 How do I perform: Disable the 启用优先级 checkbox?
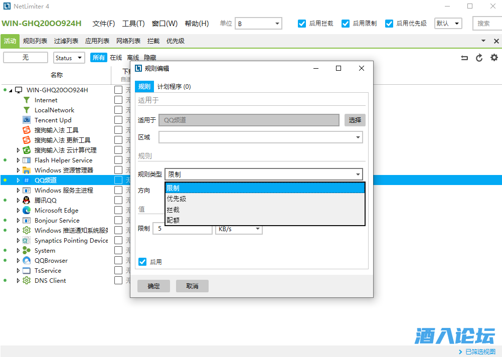pyautogui.click(x=389, y=24)
